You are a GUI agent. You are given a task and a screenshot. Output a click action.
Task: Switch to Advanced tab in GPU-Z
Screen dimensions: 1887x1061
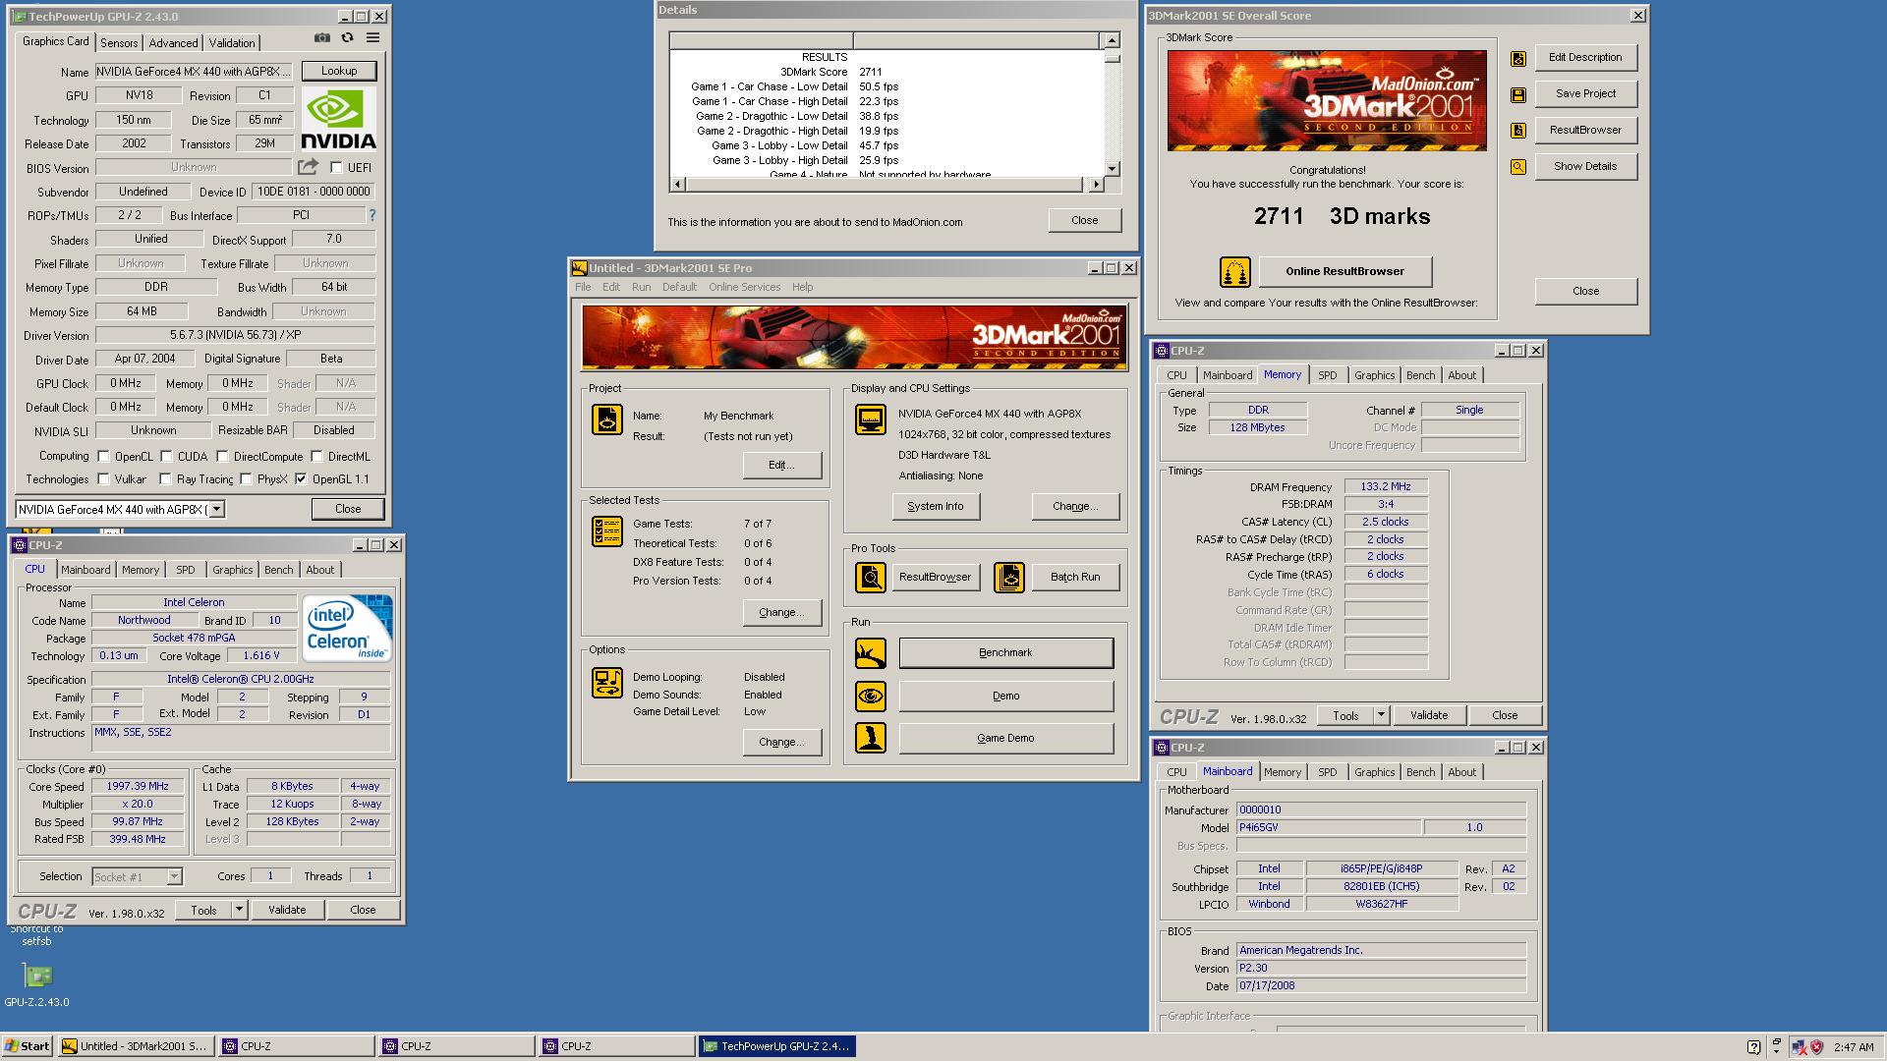click(173, 42)
